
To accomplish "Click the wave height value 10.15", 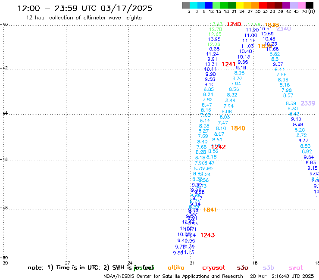I will (x=244, y=57).
